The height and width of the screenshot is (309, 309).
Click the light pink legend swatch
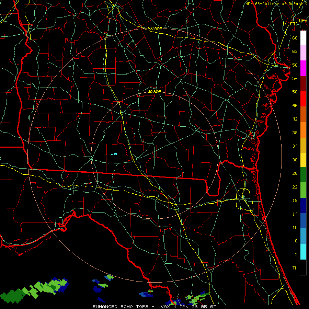pos(303,53)
